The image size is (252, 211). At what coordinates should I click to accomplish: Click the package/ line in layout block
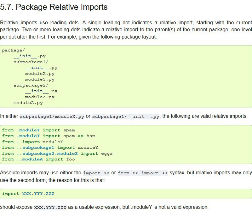point(13,50)
